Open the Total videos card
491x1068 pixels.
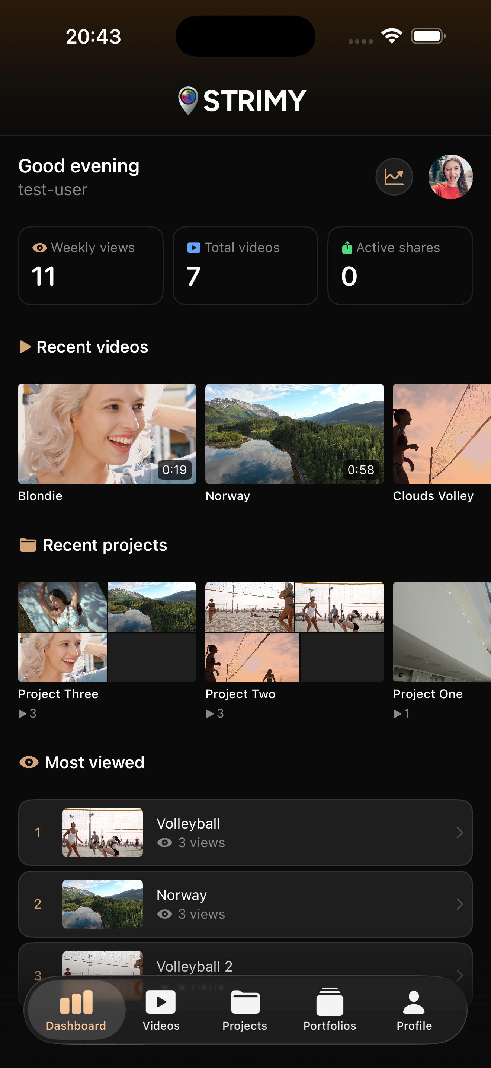pos(245,266)
